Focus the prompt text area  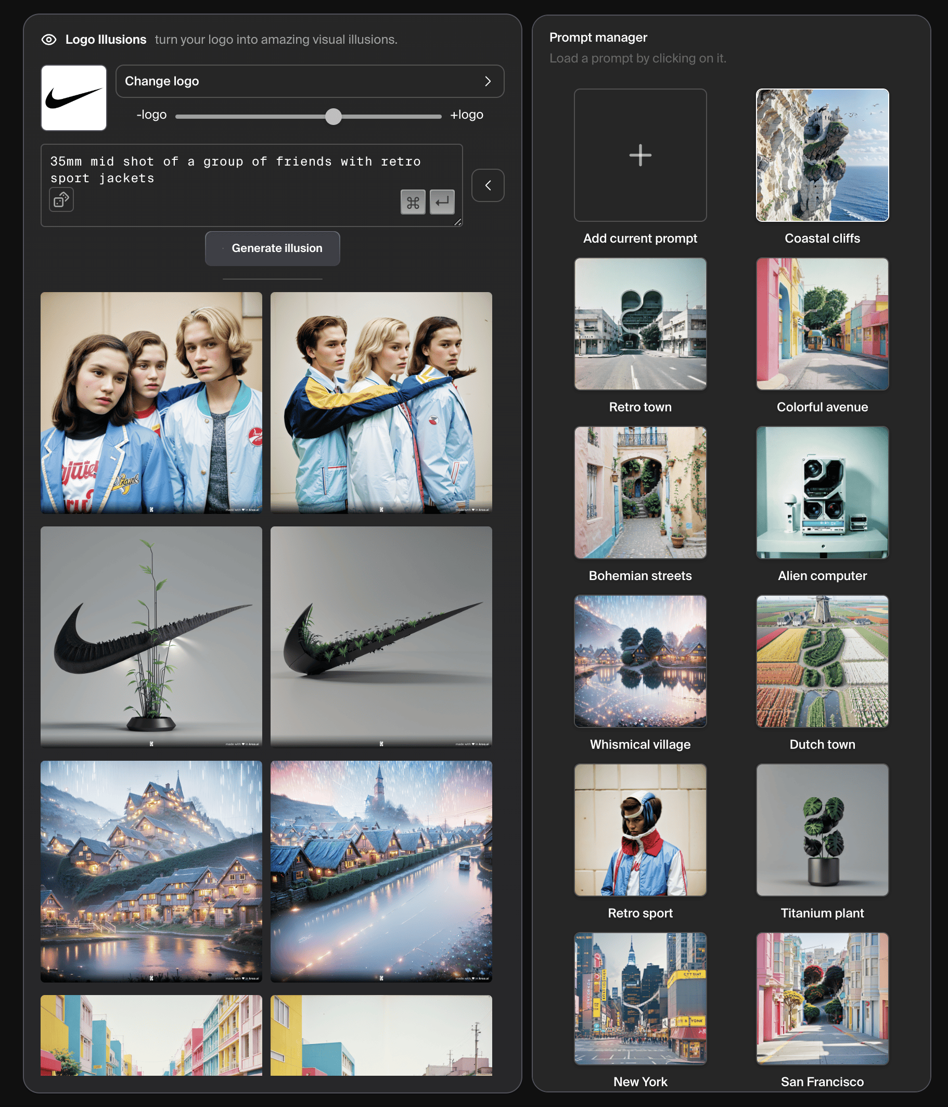pyautogui.click(x=251, y=185)
